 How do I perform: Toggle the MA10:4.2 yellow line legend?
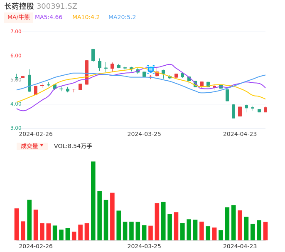(x=86, y=17)
